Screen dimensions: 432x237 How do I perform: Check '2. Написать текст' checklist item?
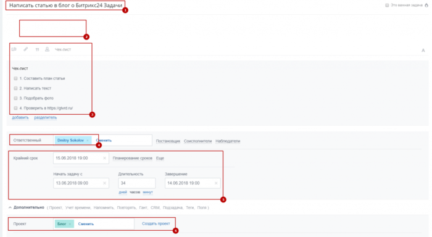[x=15, y=88]
